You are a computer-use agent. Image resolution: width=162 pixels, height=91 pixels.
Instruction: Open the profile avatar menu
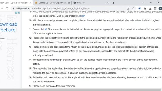coord(160,8)
